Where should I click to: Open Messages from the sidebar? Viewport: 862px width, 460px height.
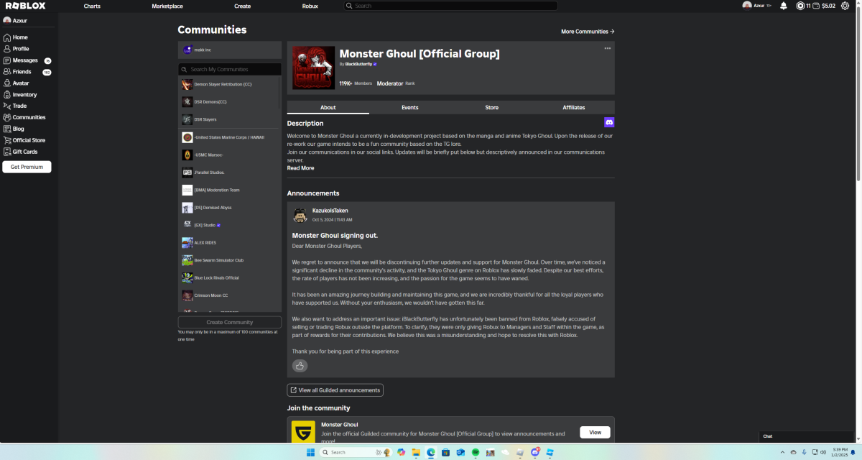pyautogui.click(x=29, y=60)
